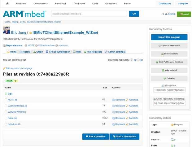This screenshot has width=192, height=147.
Task: View Revisions for MQTT.lib
Action: 120,100
